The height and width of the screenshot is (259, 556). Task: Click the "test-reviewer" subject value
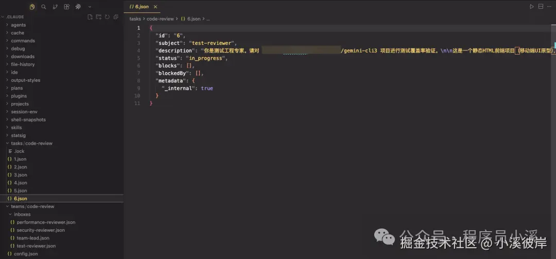pos(212,43)
